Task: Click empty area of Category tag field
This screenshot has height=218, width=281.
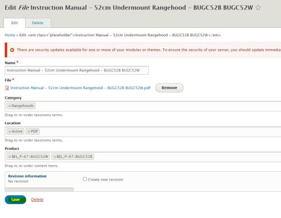Action: point(158,106)
